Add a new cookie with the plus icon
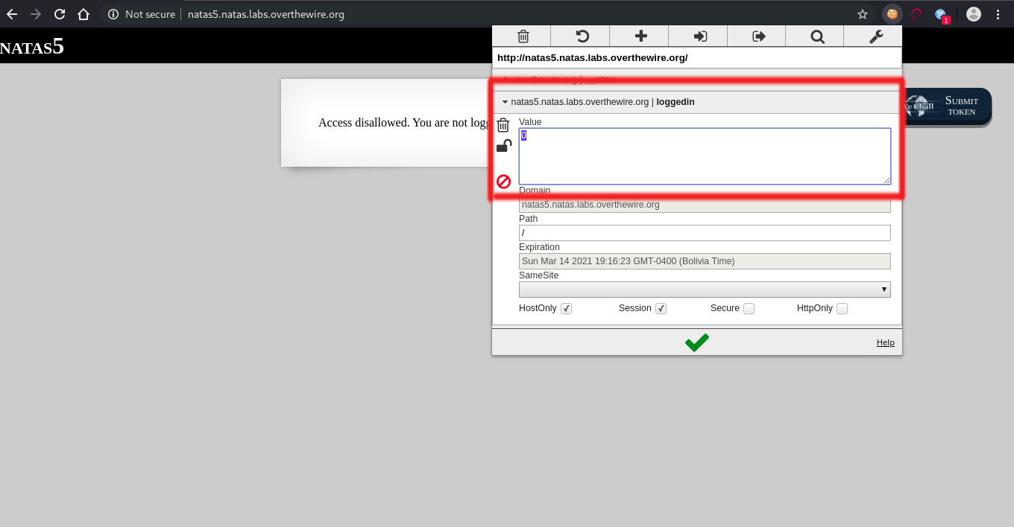The image size is (1014, 527). point(640,36)
